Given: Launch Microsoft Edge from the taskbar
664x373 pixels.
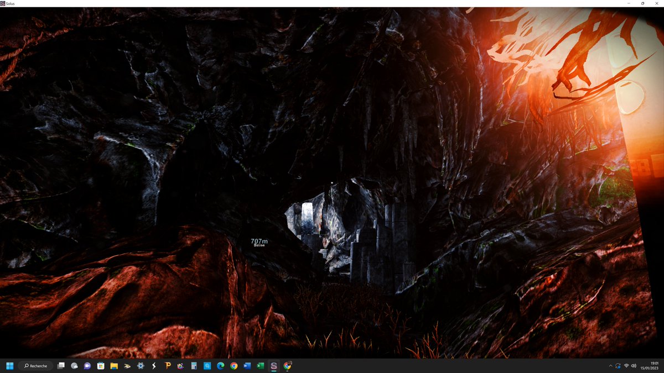Looking at the screenshot, I should click(x=220, y=366).
